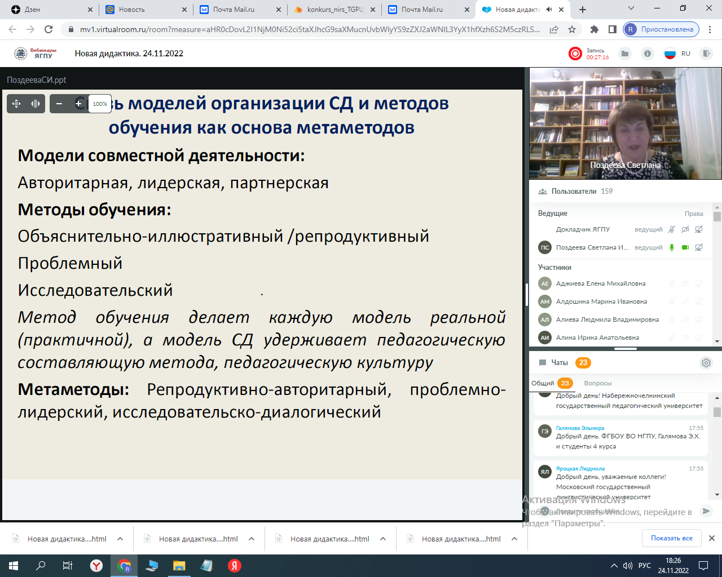Turn off camera of Поздеева Светлана
The height and width of the screenshot is (577, 722).
click(685, 247)
